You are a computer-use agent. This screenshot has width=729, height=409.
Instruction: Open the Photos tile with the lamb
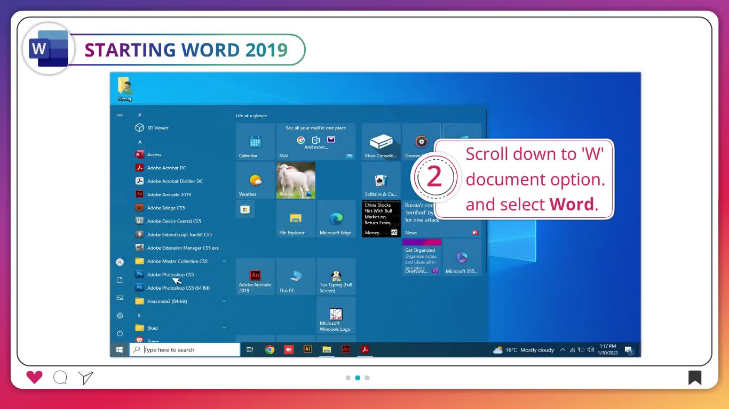[296, 180]
